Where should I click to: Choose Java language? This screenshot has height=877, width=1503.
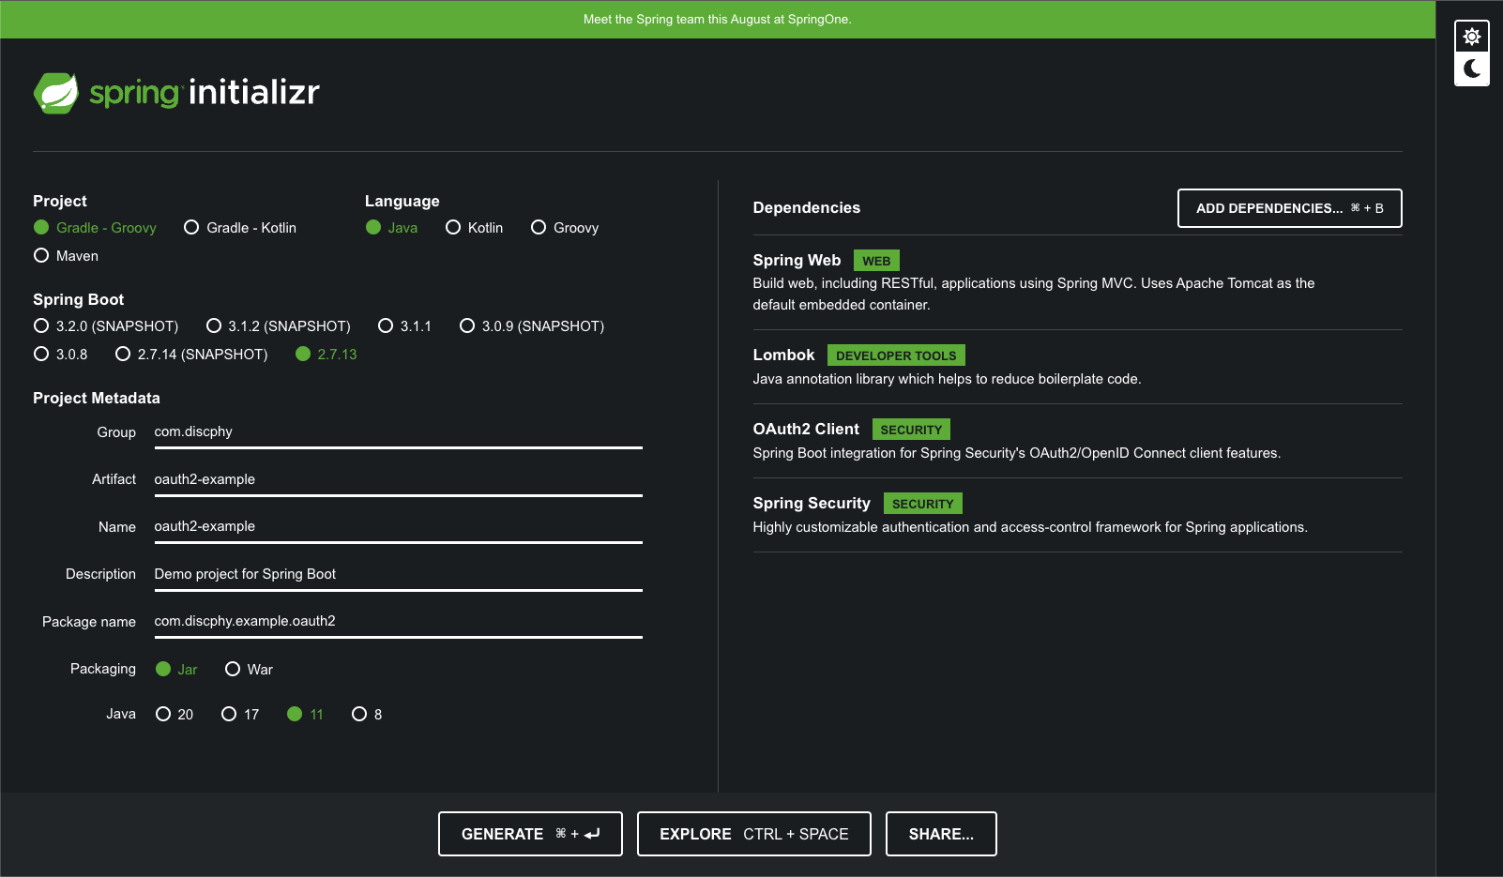coord(391,228)
